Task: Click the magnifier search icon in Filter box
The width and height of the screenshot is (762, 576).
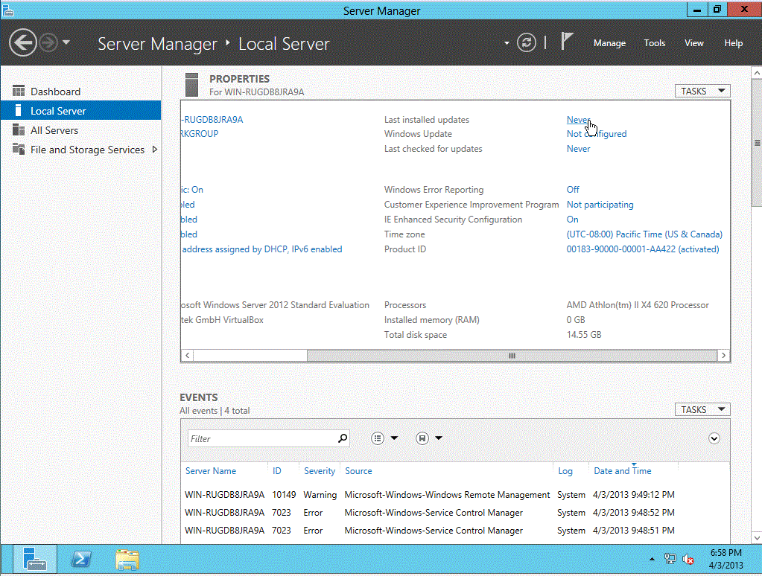Action: click(x=343, y=438)
